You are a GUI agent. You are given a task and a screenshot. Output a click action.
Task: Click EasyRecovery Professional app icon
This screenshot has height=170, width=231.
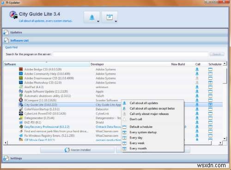click(21, 127)
